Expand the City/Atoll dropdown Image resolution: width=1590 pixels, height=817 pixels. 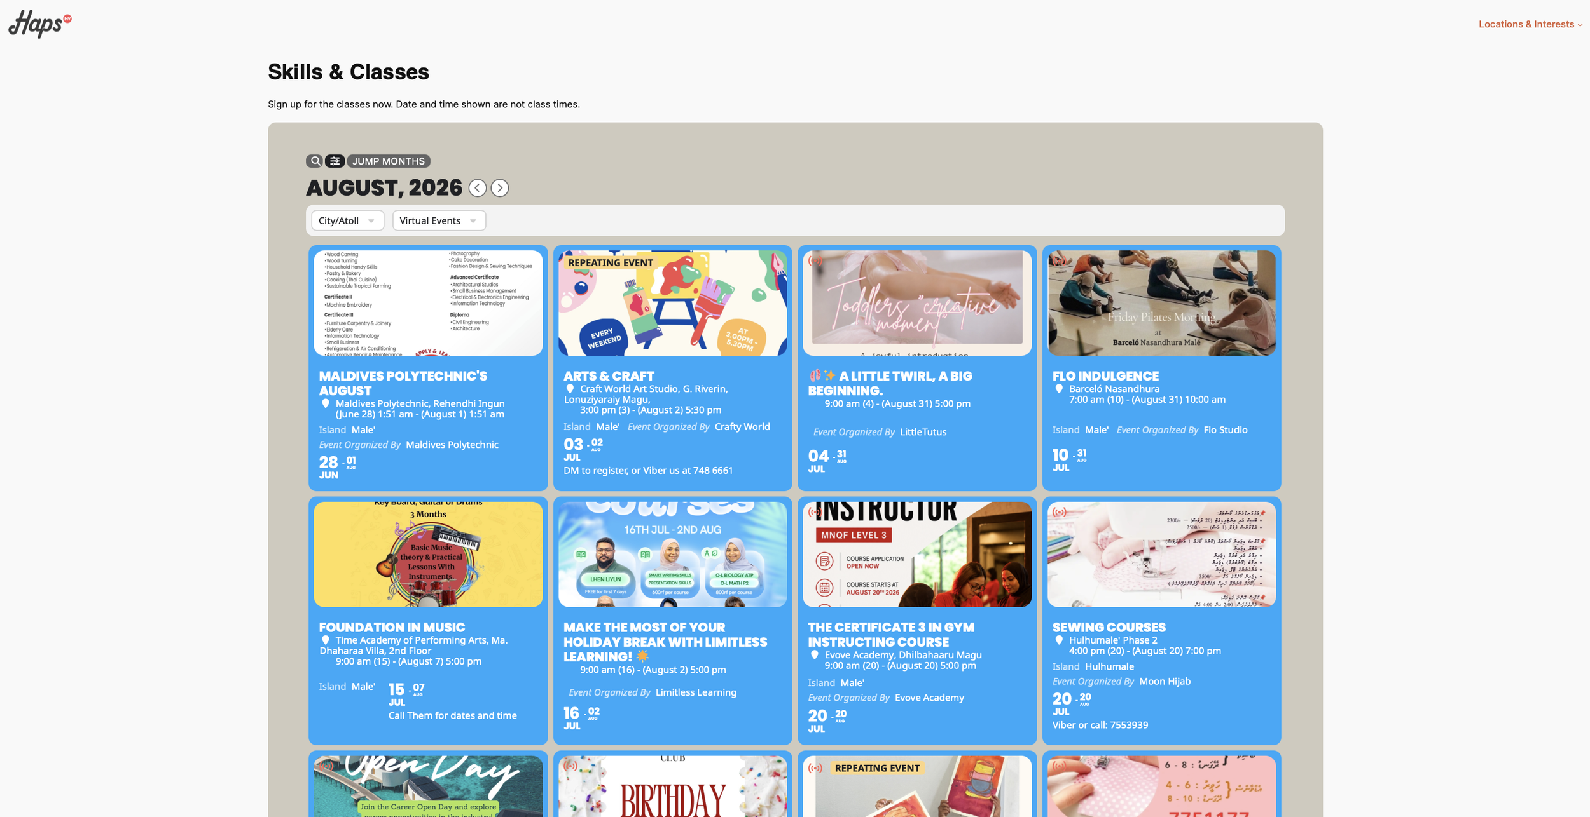coord(348,220)
